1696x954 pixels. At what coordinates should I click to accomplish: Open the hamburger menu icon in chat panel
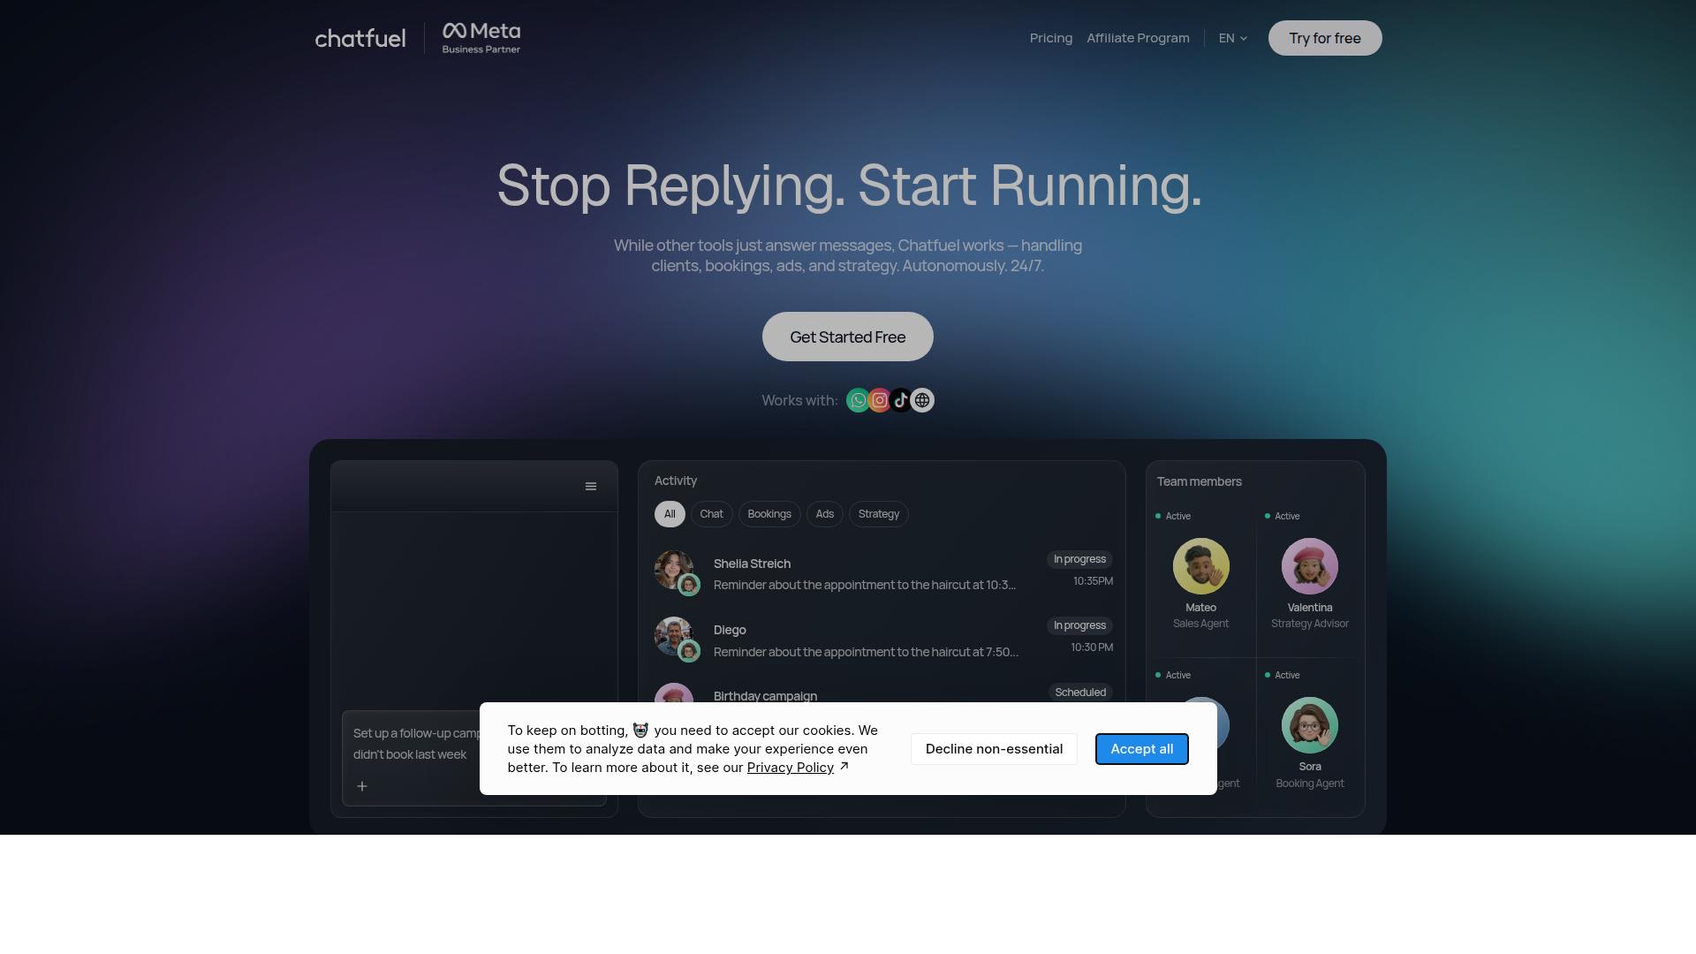591,487
